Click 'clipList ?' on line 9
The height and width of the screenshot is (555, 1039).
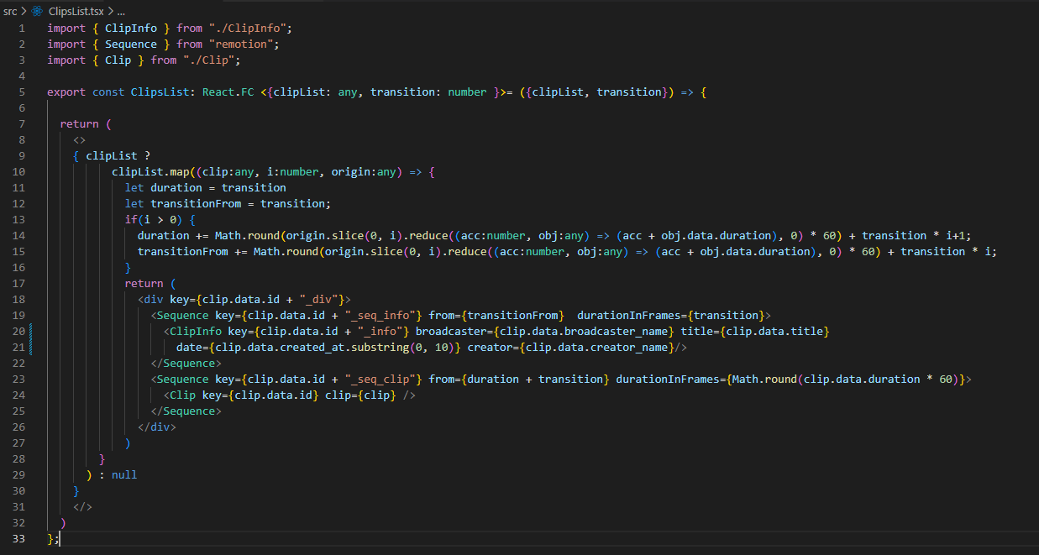118,155
